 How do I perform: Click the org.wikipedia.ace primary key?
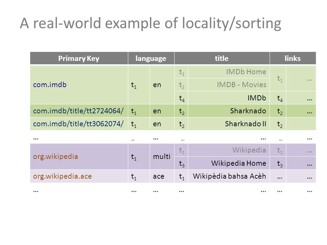(79, 176)
